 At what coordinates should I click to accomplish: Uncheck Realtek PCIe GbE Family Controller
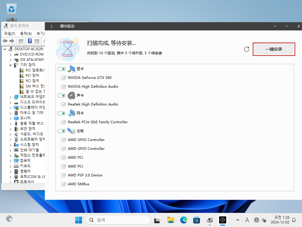pos(64,122)
